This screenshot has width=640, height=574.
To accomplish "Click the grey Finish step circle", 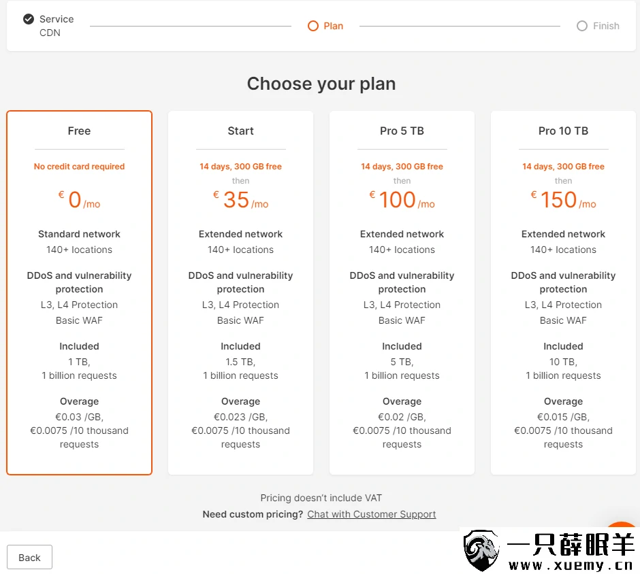I will pos(581,26).
